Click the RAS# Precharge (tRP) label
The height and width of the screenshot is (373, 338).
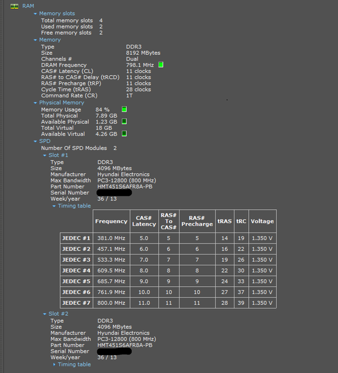click(71, 83)
